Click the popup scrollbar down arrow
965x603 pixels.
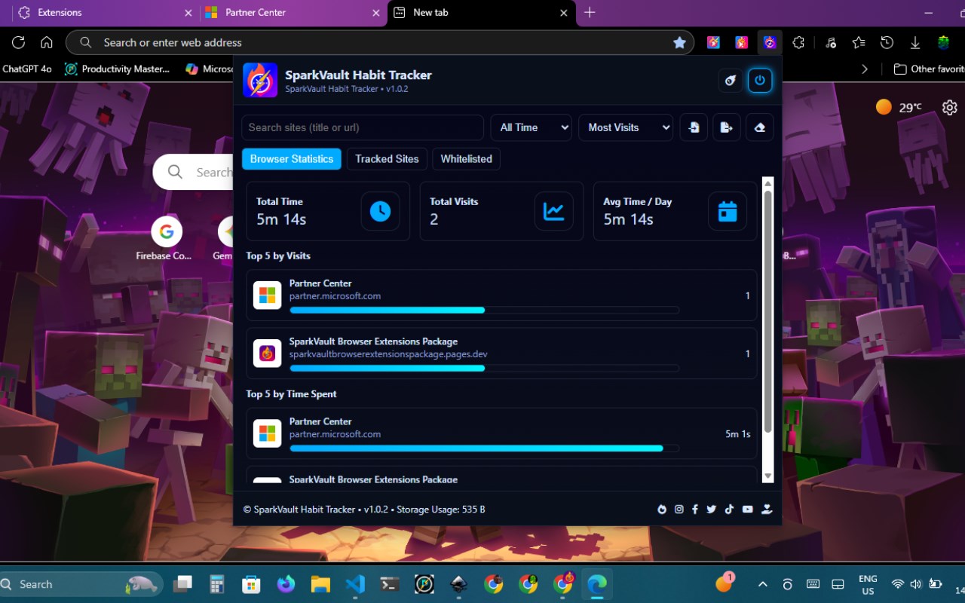click(768, 476)
